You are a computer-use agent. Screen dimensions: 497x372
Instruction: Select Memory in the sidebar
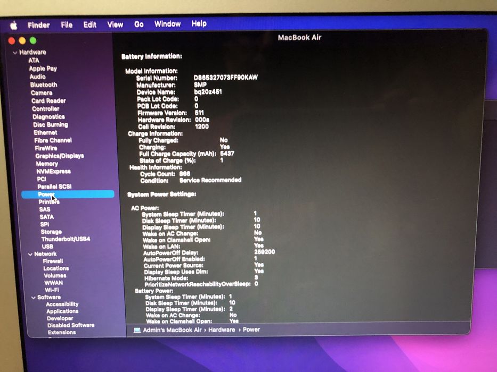click(x=47, y=164)
